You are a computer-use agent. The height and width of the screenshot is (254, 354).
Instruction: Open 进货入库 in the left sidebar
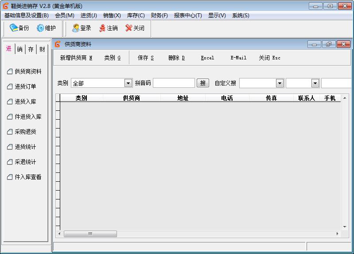(21, 102)
